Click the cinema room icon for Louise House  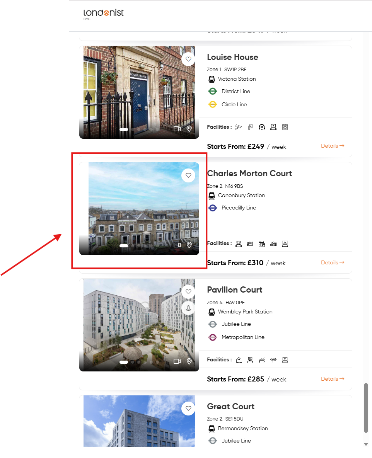pos(273,127)
